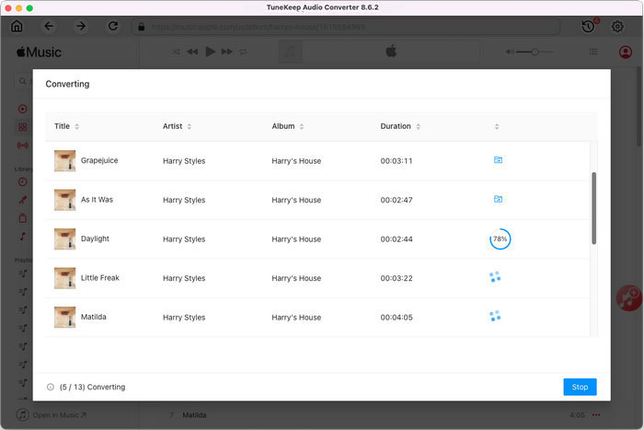Skip to next track
Screen dimensions: 644x430
(226, 52)
